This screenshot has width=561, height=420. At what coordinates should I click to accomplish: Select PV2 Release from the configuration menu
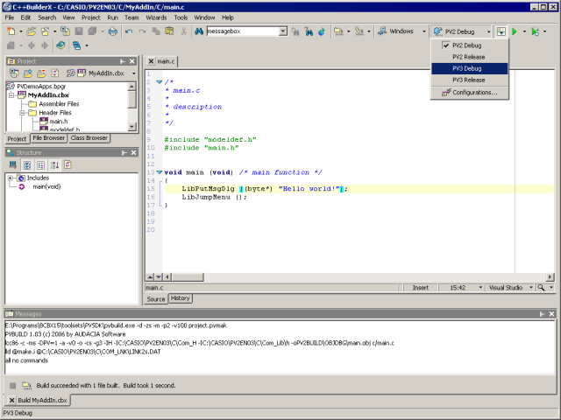[470, 57]
